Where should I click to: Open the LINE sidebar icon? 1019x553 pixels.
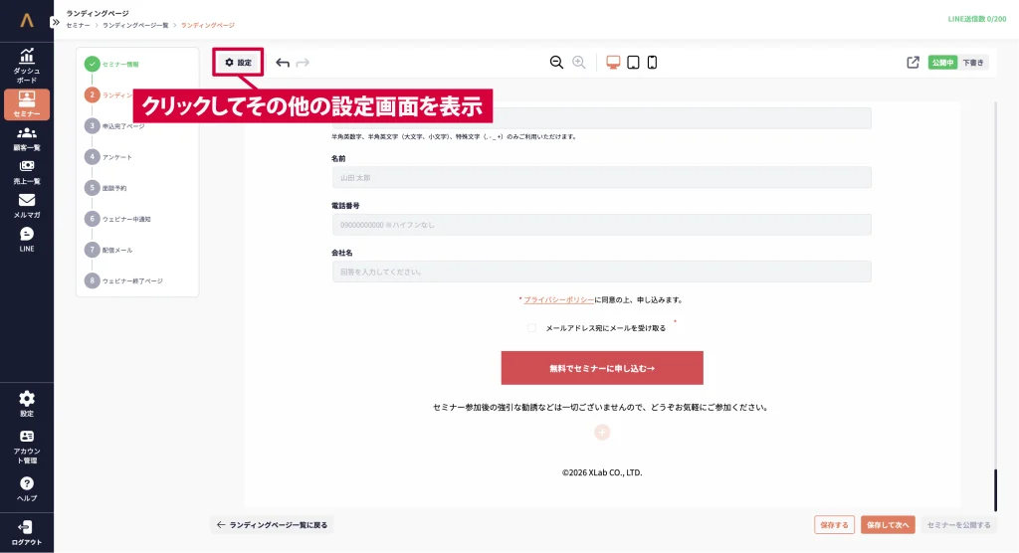pos(27,239)
